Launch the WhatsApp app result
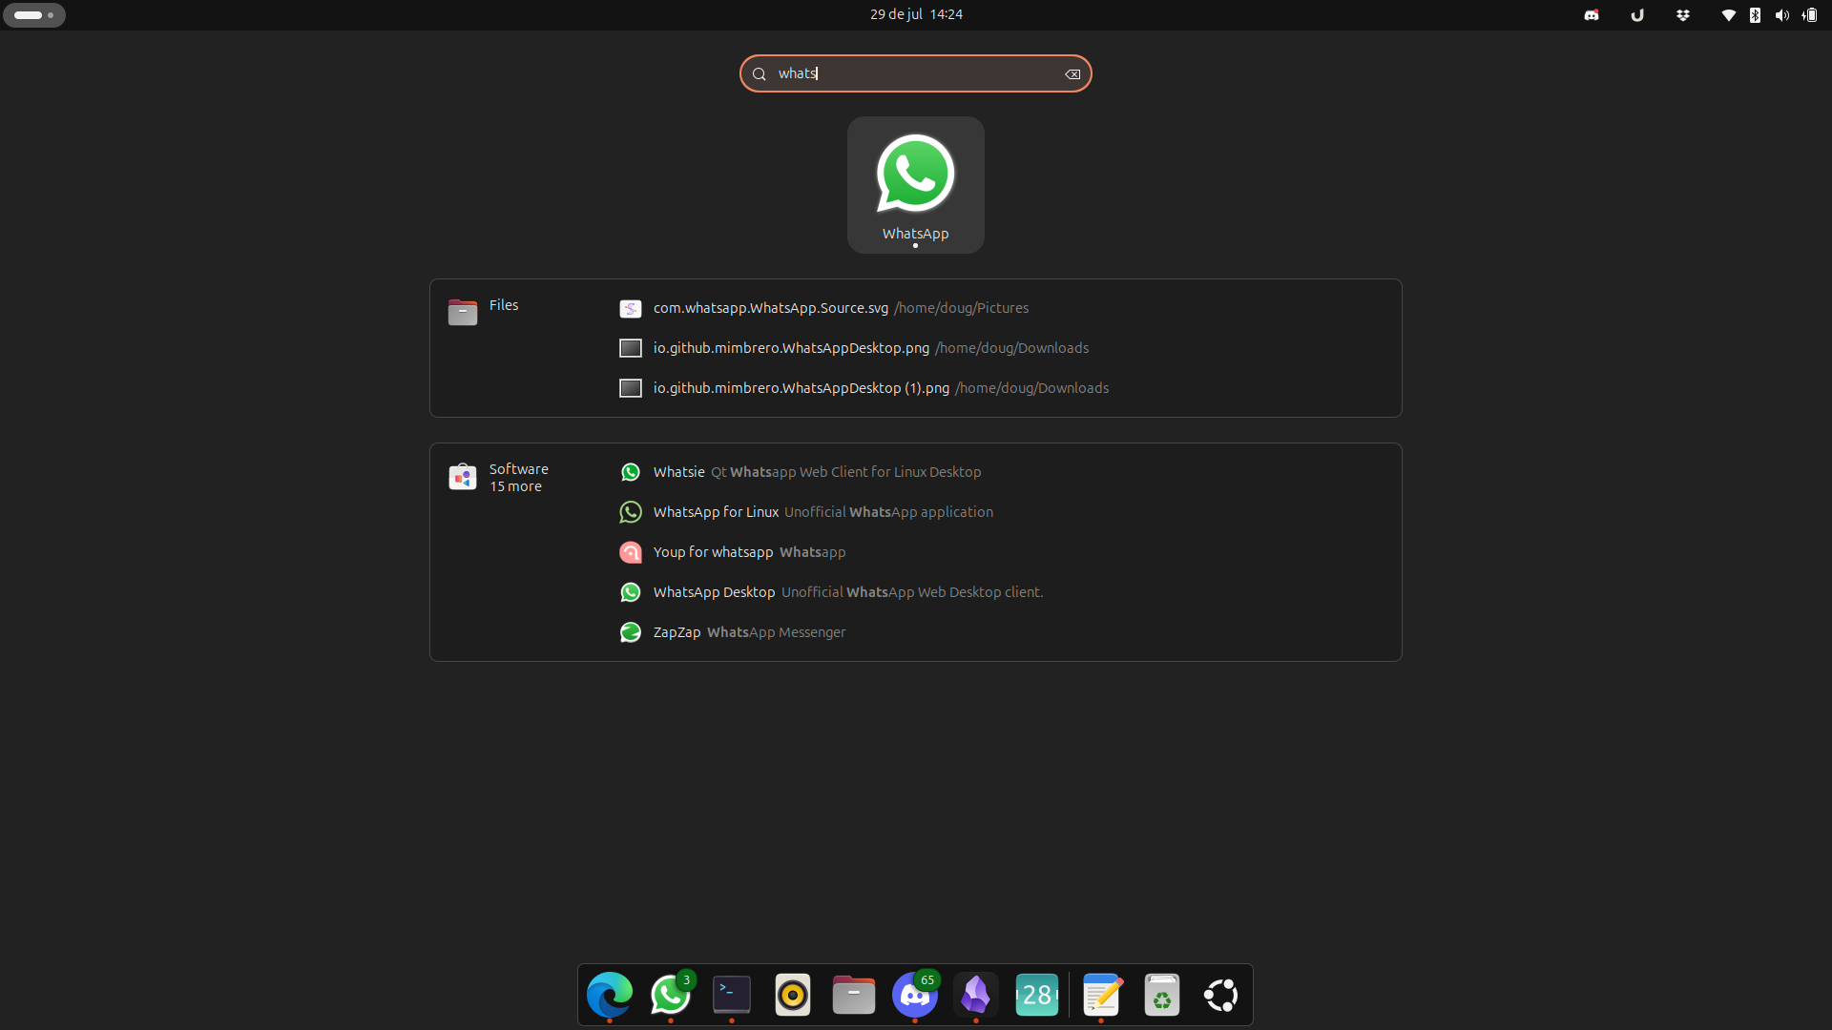This screenshot has height=1030, width=1832. point(915,185)
